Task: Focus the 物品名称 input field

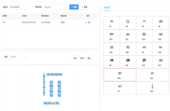Action: 54,7
